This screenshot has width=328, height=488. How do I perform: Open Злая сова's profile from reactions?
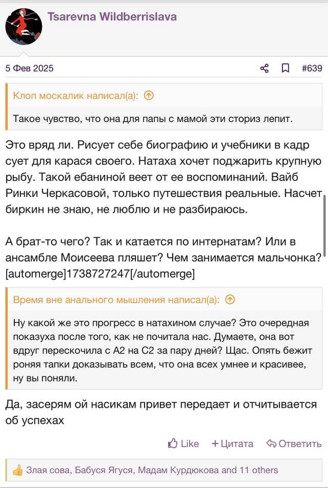click(49, 470)
